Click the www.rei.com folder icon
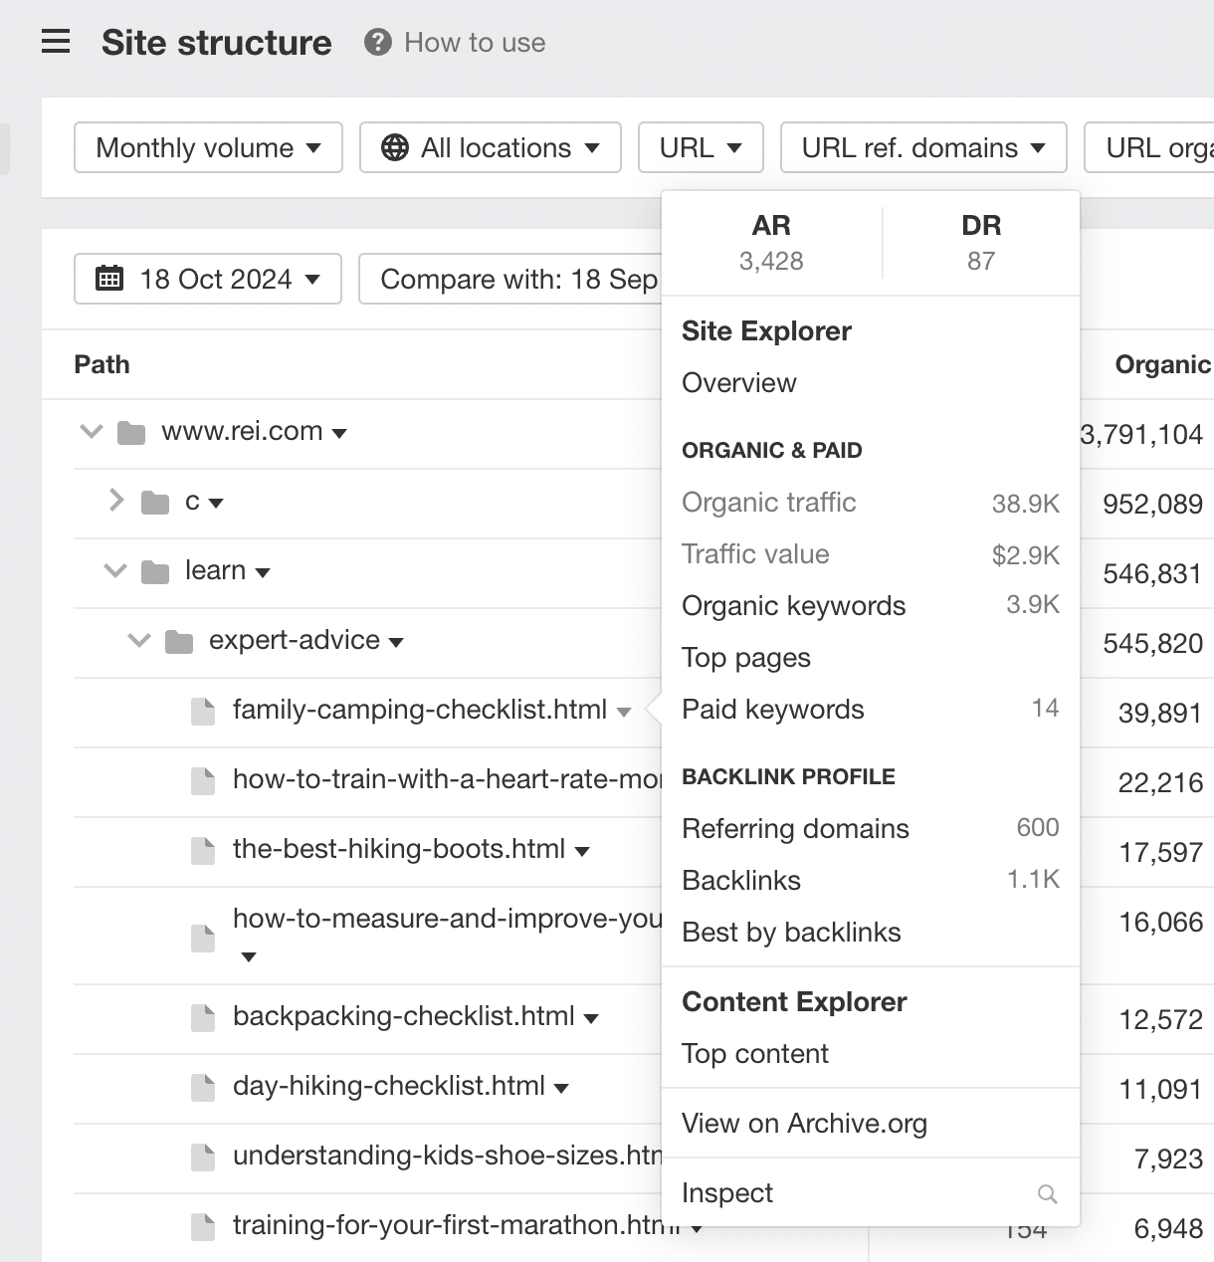The image size is (1214, 1262). (x=131, y=433)
